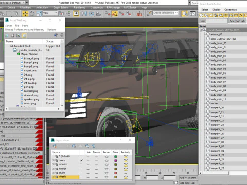This screenshot has height=185, width=247.
Task: Activate the Select and Rotate tool
Action: click(x=32, y=13)
